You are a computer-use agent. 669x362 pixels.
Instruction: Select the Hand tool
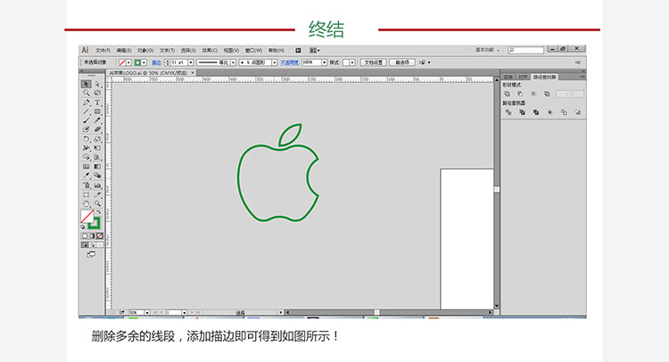tap(87, 203)
